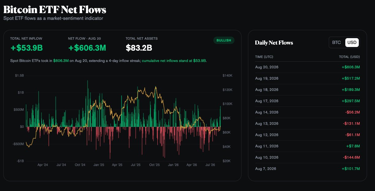Image resolution: width=375 pixels, height=191 pixels.
Task: Click the TIME (UTC) column header
Action: (x=264, y=57)
